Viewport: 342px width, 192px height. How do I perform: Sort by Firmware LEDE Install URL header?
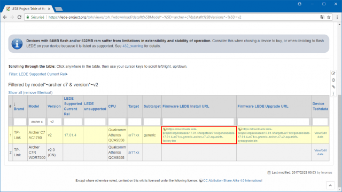coord(185,106)
